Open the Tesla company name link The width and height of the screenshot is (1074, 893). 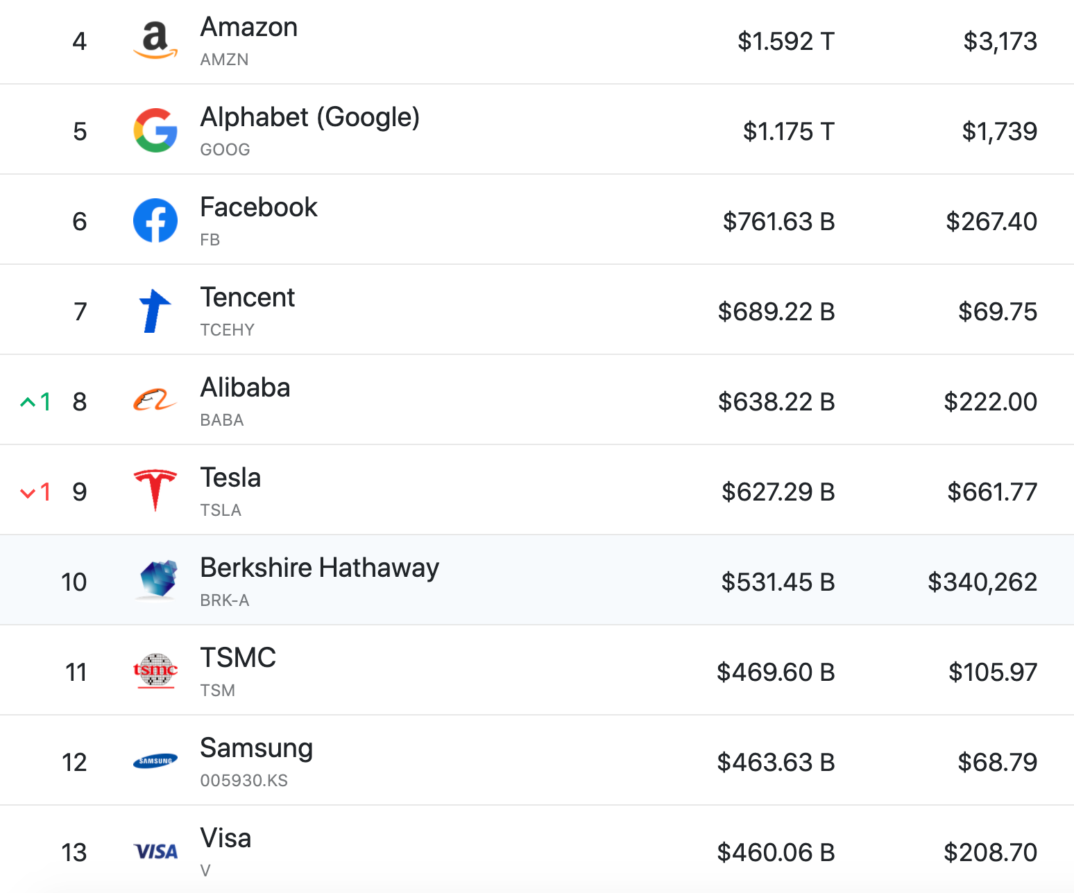[x=230, y=478]
